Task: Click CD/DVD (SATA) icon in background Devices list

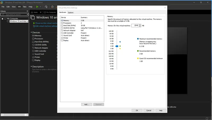Action: pyautogui.click(x=33, y=45)
